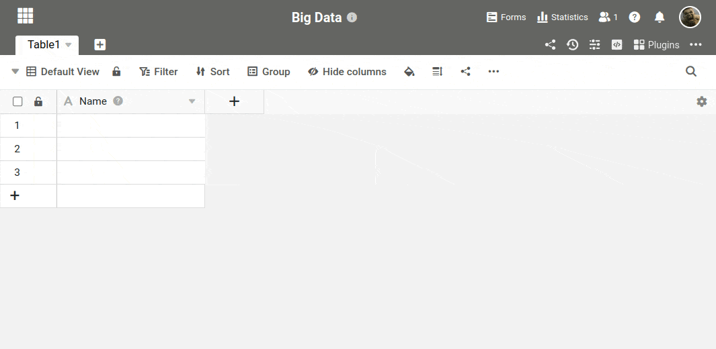Open the table settings gear icon

pyautogui.click(x=702, y=101)
